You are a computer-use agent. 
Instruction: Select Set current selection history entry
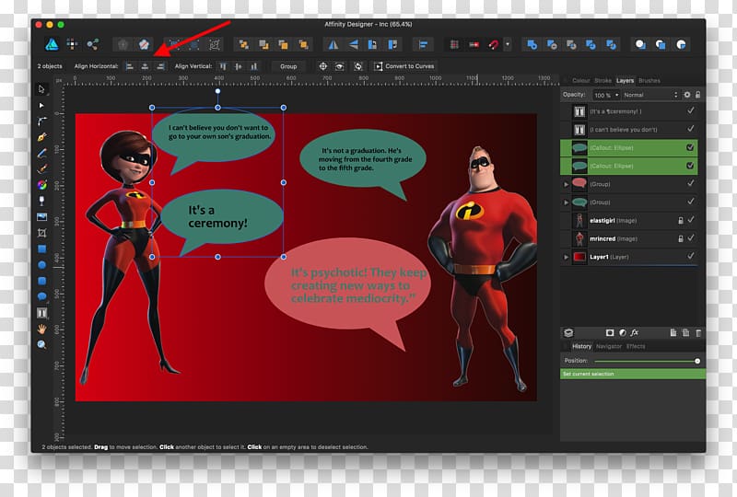click(633, 374)
